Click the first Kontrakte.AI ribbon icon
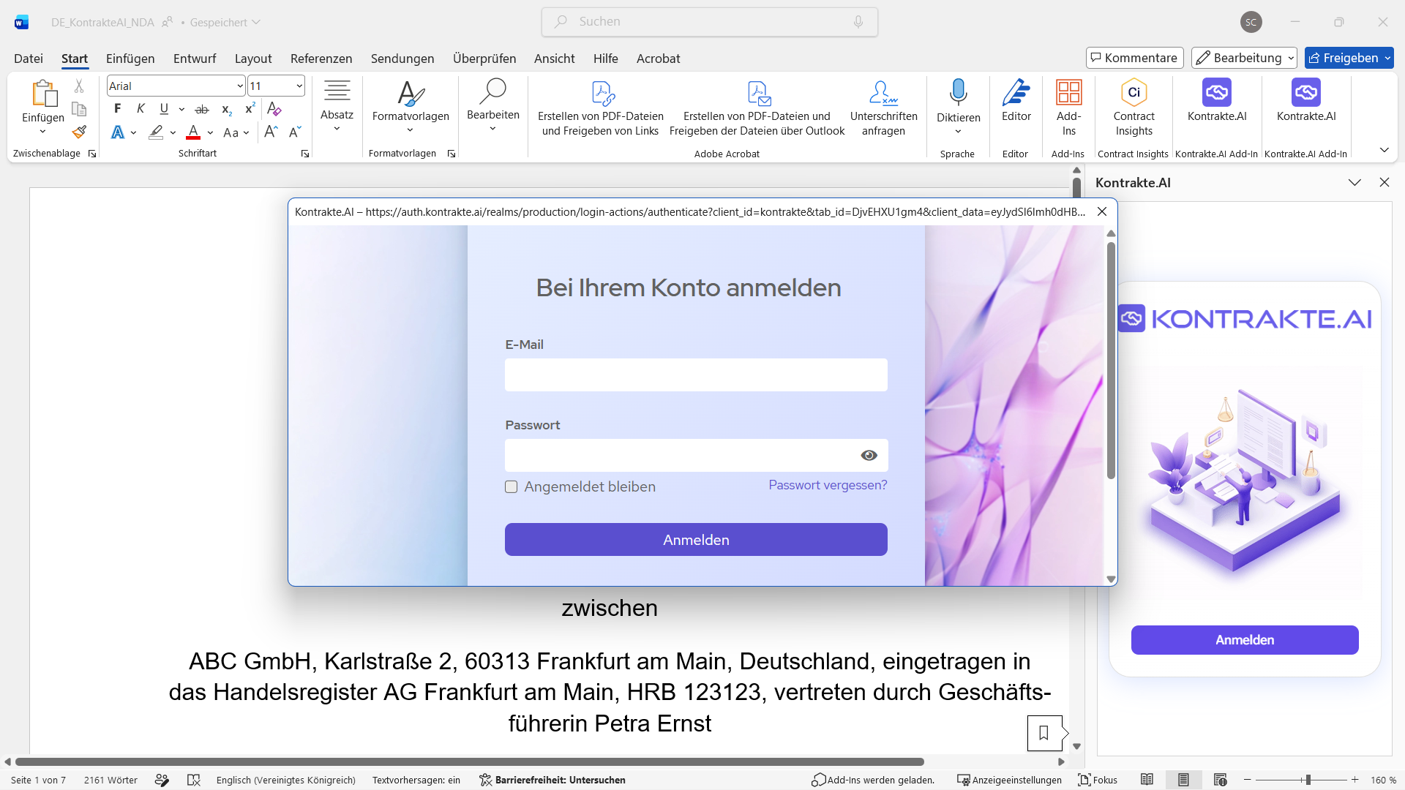 pyautogui.click(x=1216, y=93)
